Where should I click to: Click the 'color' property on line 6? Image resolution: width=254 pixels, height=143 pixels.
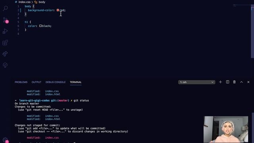[x=32, y=26]
